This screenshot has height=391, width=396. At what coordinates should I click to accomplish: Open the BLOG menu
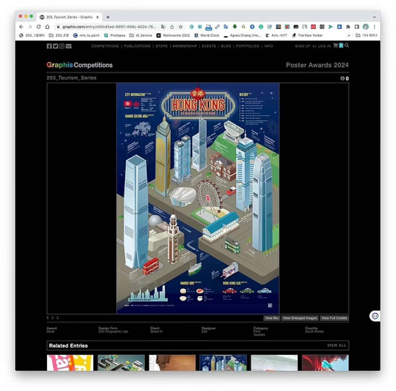[226, 46]
